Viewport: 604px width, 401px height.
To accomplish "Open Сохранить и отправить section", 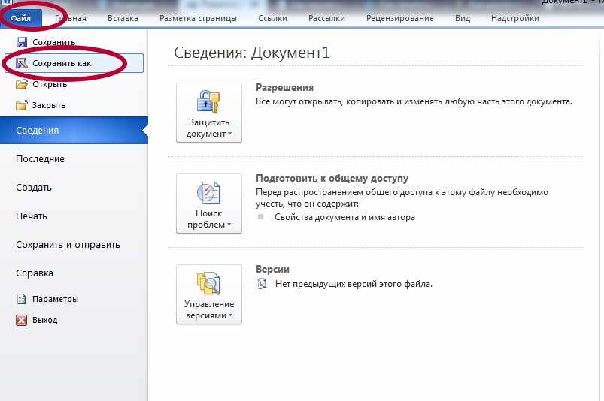I will pos(68,245).
